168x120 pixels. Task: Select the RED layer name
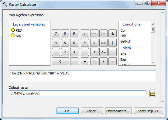point(19,30)
